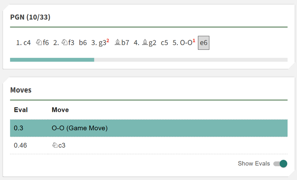Click the Move column header
This screenshot has height=180, width=297.
click(60, 110)
